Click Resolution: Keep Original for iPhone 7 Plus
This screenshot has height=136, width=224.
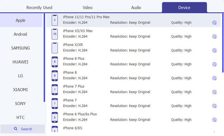[x=130, y=92]
